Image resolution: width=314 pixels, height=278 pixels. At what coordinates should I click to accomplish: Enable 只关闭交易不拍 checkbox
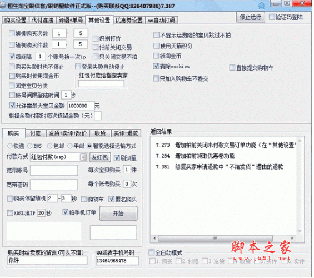(96, 57)
